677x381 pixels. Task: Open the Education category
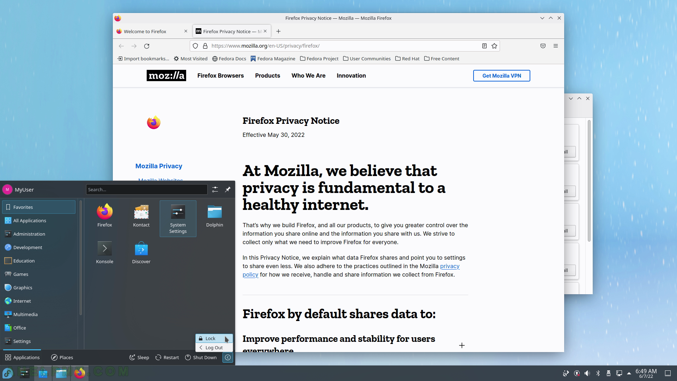point(39,261)
